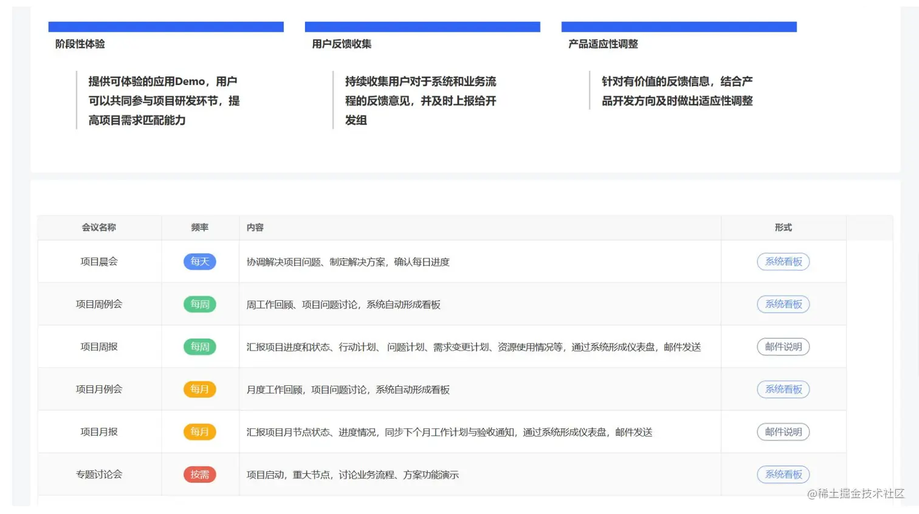Image resolution: width=919 pixels, height=514 pixels.
Task: Click content text 月度工作回顾，项目问题讨论
Action: (348, 389)
